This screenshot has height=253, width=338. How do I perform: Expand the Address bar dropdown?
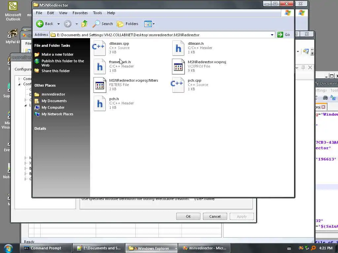(x=272, y=35)
